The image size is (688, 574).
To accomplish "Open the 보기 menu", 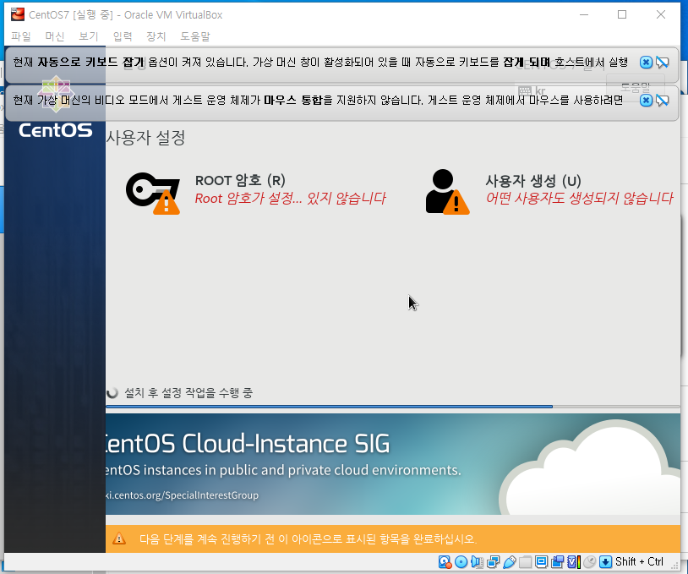I will pyautogui.click(x=88, y=36).
